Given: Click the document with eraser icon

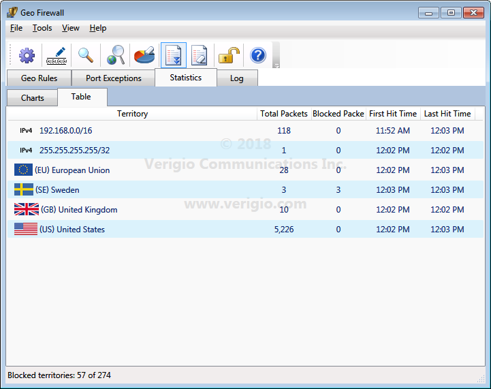Looking at the screenshot, I should pyautogui.click(x=200, y=55).
